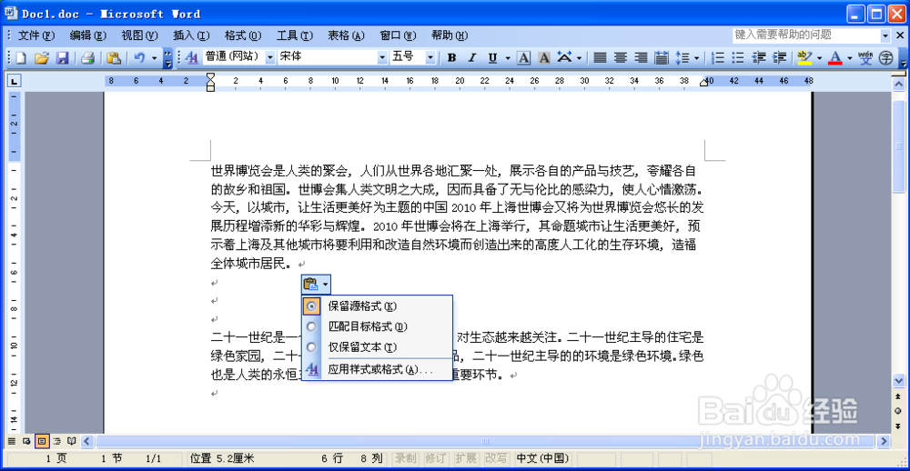Switch to Normal view button

point(11,441)
